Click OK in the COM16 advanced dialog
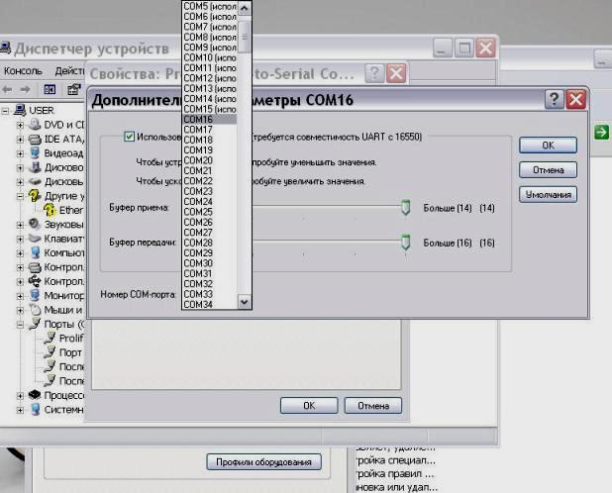This screenshot has width=612, height=493. pyautogui.click(x=548, y=146)
